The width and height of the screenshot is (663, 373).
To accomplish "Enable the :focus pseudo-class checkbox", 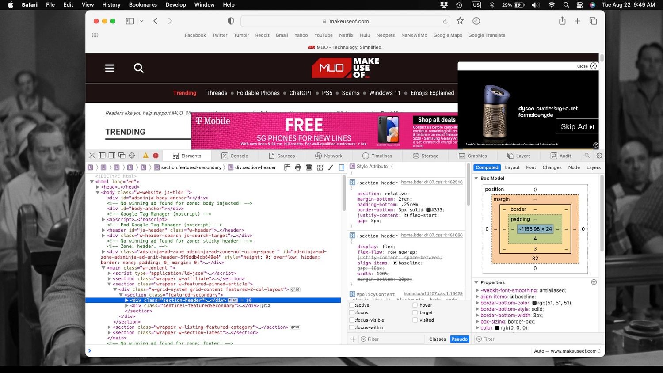I will pos(352,312).
